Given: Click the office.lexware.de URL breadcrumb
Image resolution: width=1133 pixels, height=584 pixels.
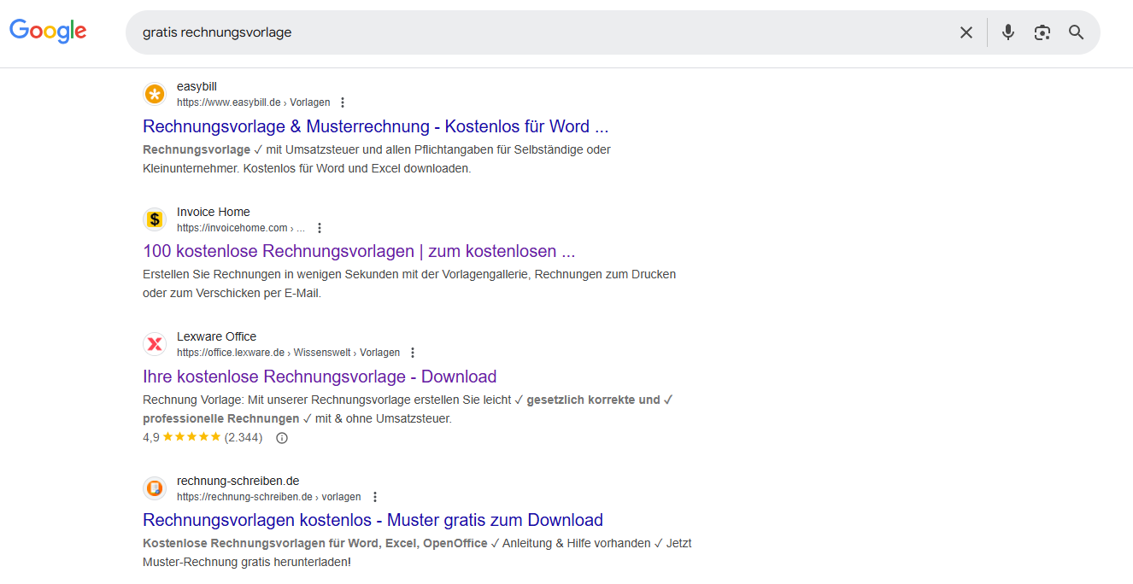Looking at the screenshot, I should point(288,353).
